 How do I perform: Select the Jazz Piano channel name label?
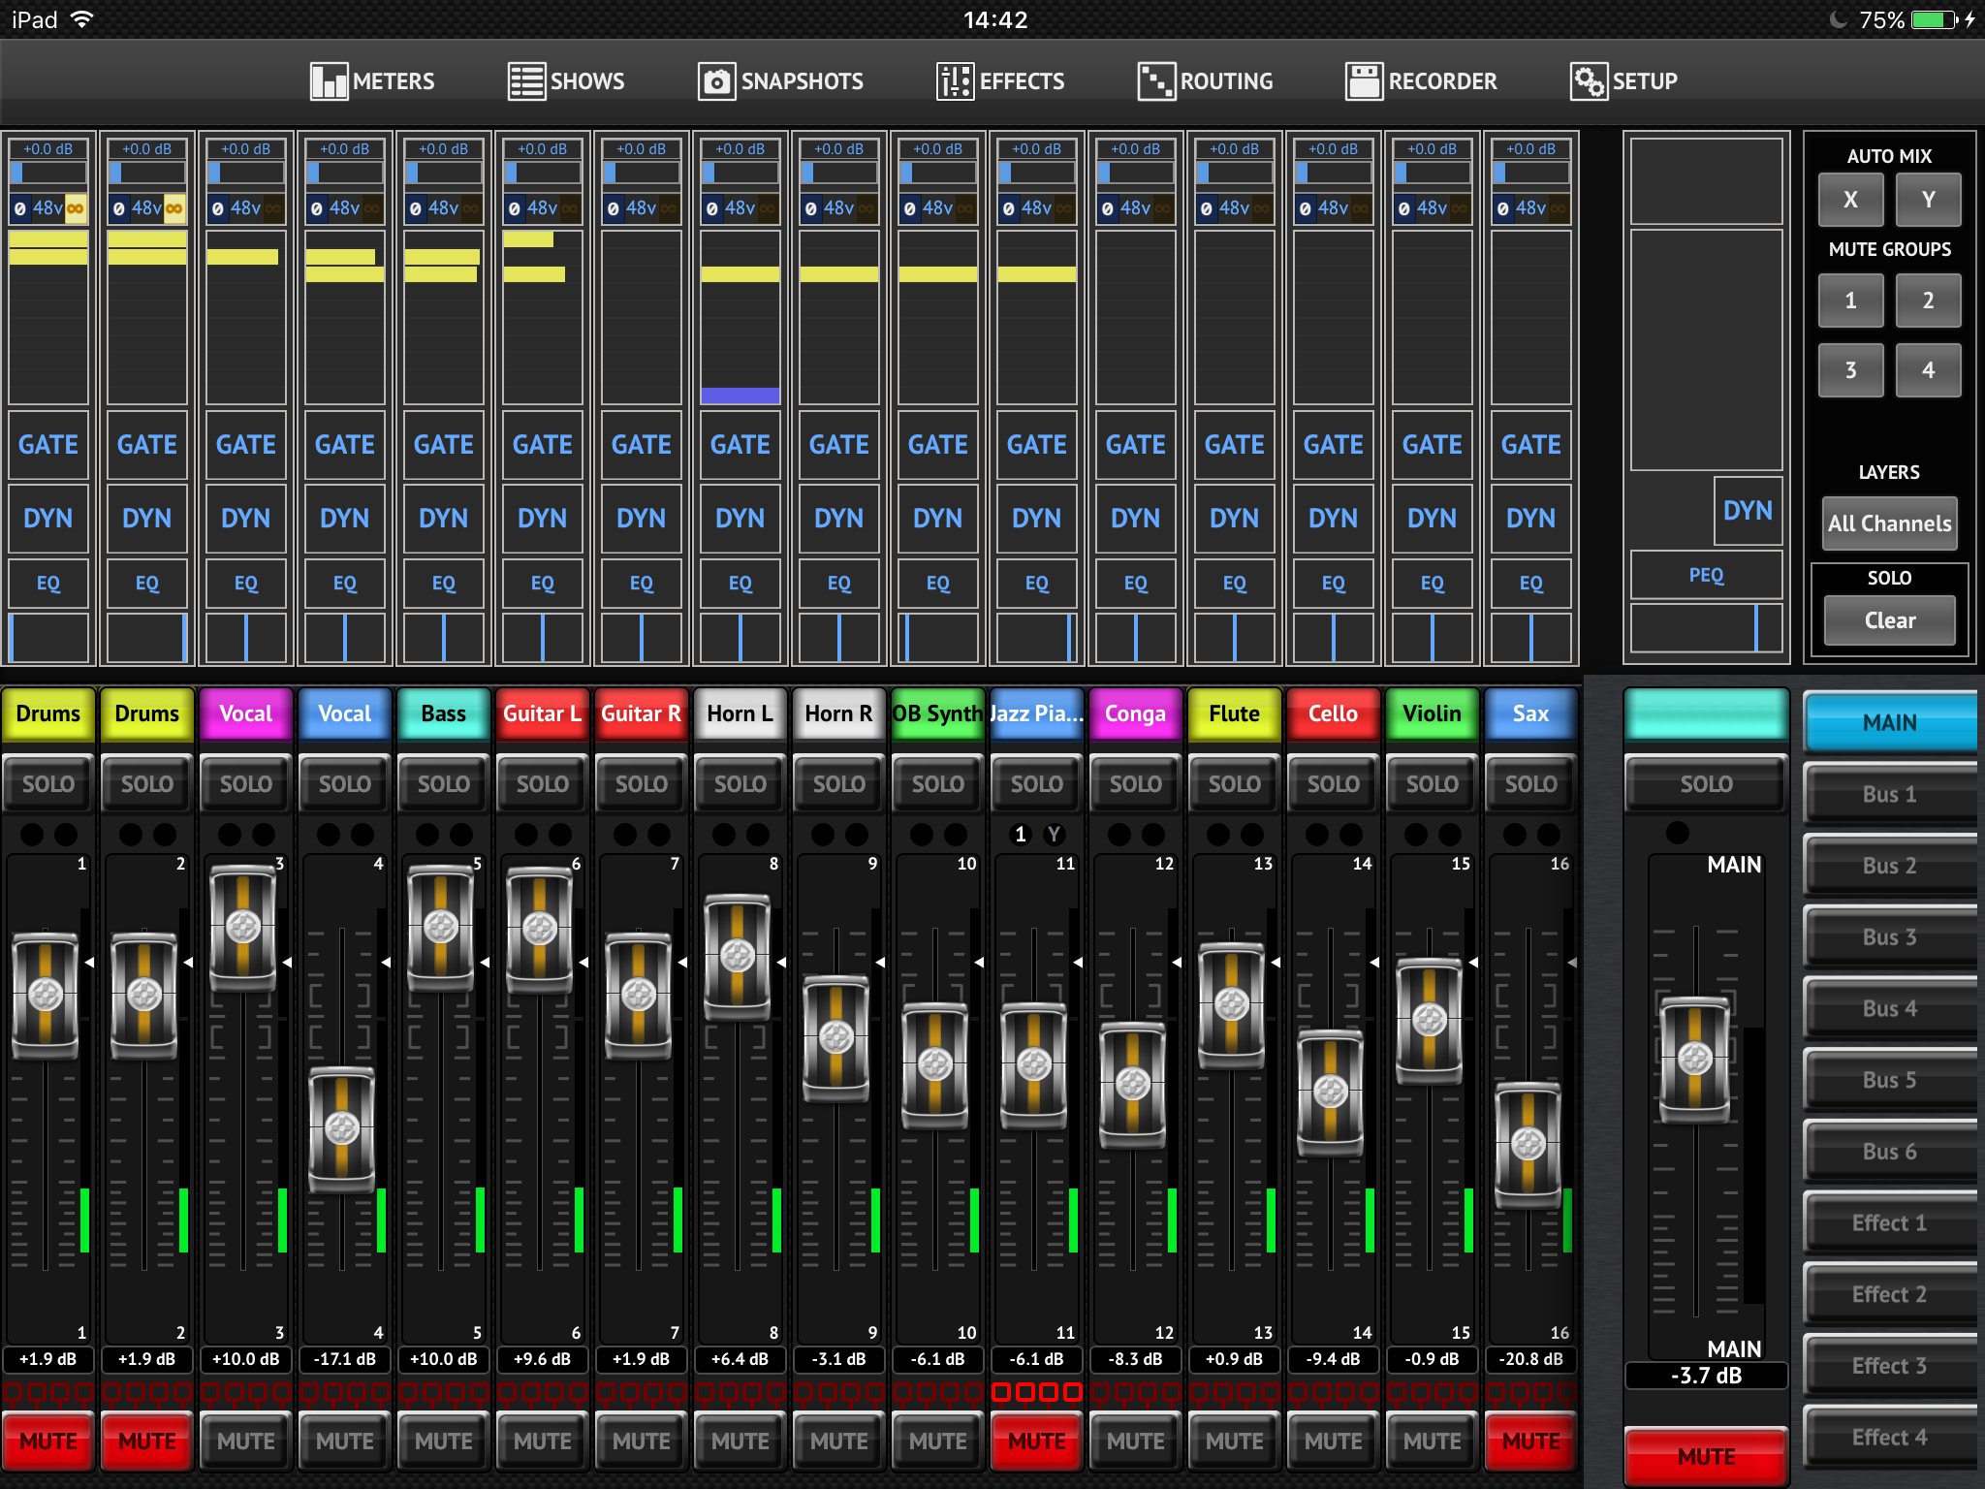pyautogui.click(x=1036, y=713)
